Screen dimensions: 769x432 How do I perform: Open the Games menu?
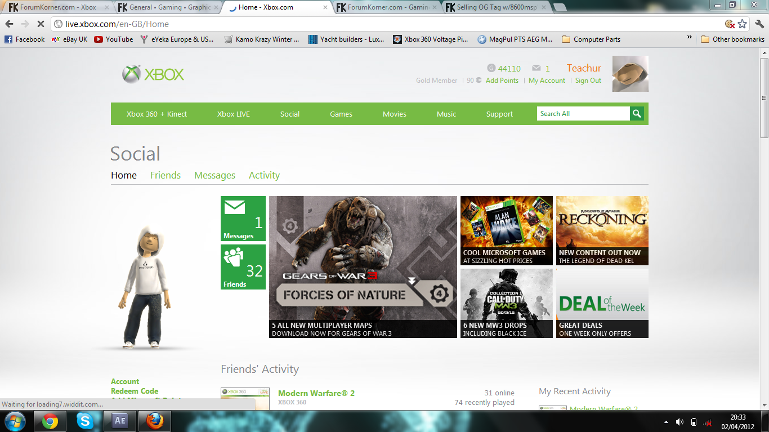(x=341, y=114)
